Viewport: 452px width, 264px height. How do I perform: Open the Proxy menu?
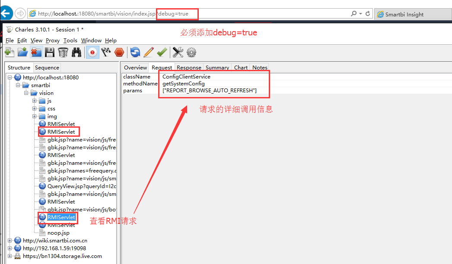point(52,40)
